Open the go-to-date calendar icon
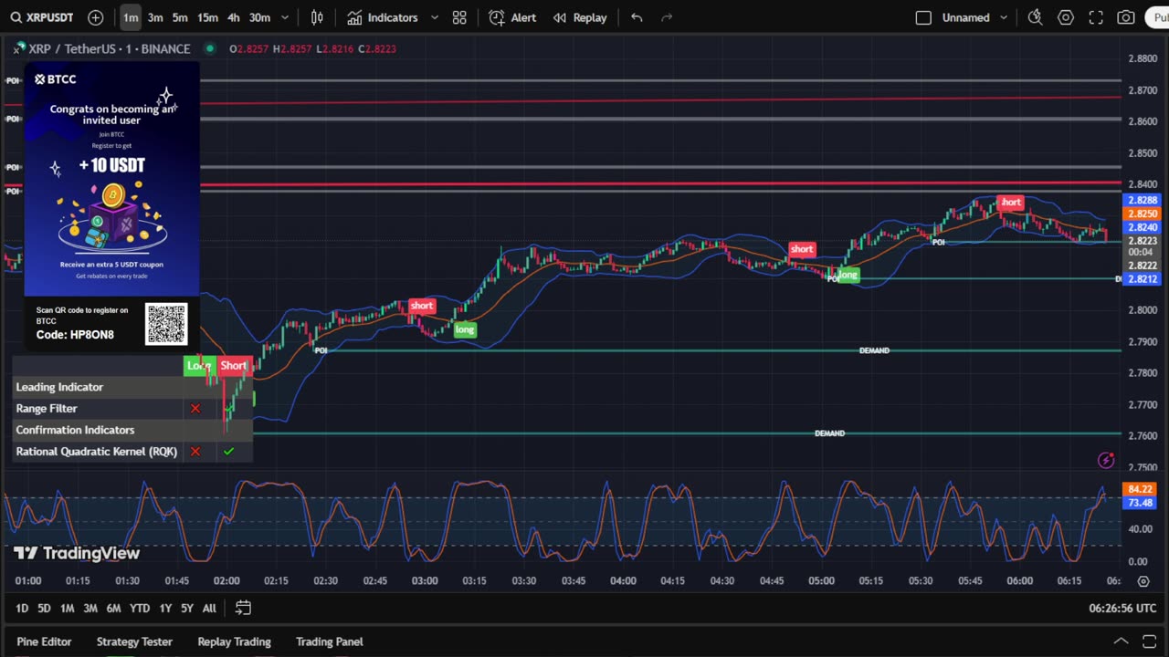 (x=243, y=608)
